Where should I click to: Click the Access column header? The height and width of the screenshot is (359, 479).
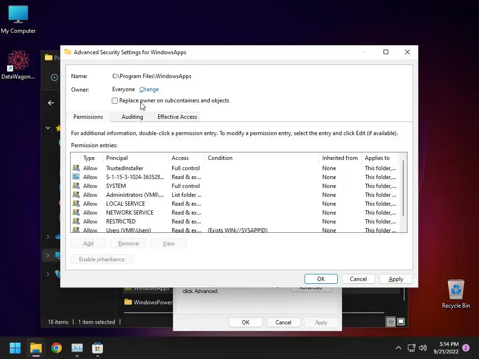pyautogui.click(x=187, y=158)
